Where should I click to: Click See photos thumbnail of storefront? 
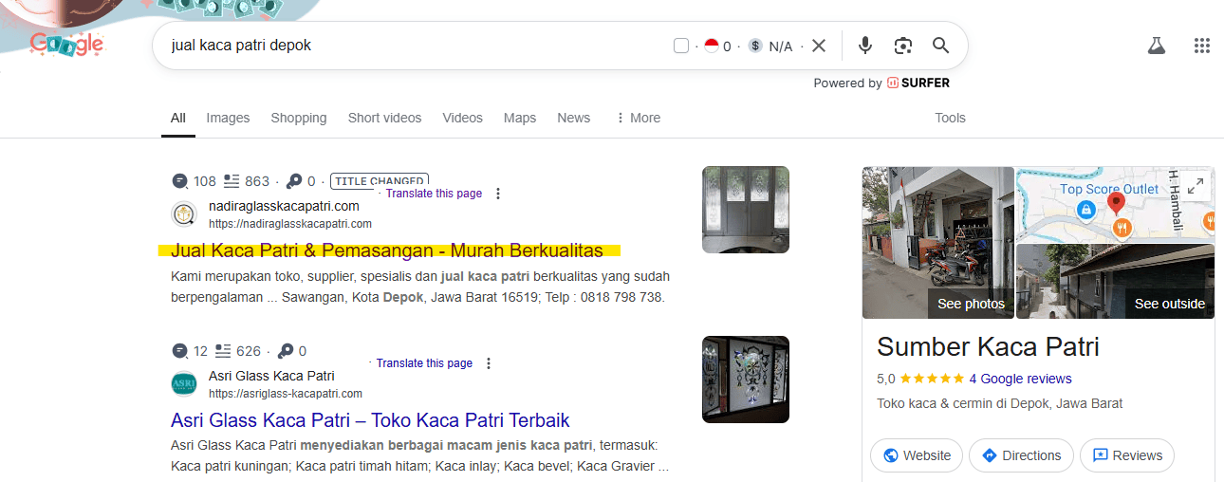pyautogui.click(x=938, y=243)
